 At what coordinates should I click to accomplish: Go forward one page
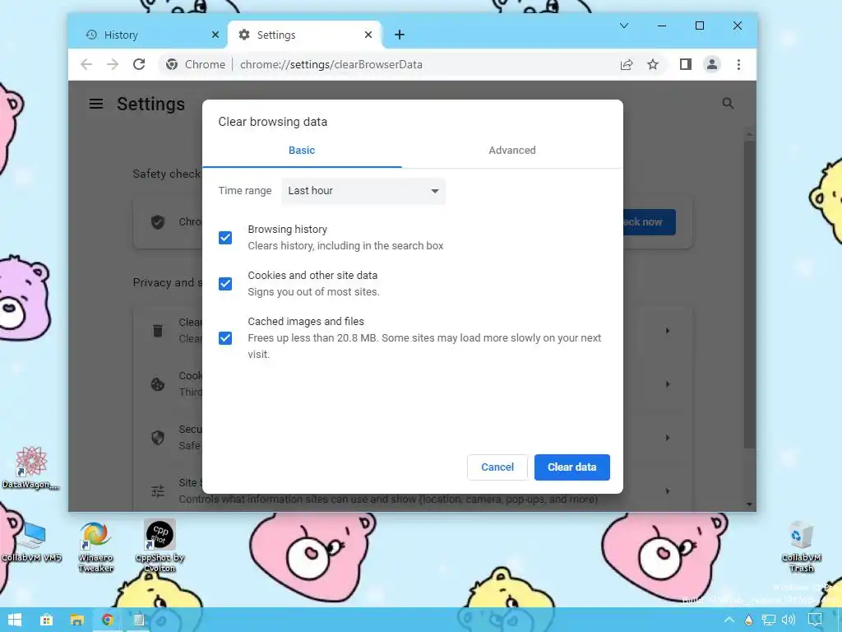click(x=112, y=64)
